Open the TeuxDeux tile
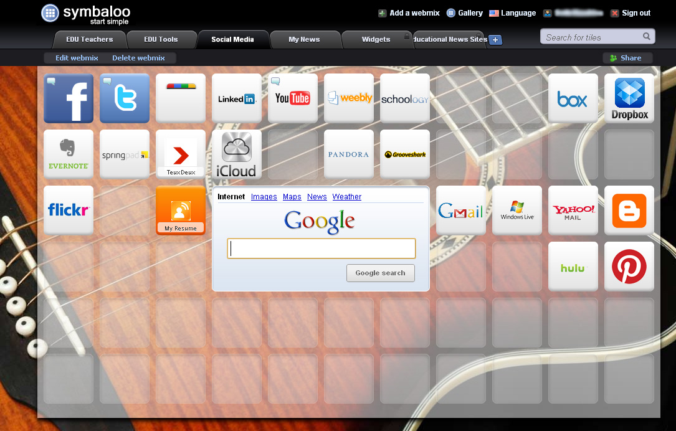The width and height of the screenshot is (676, 431). 181,154
